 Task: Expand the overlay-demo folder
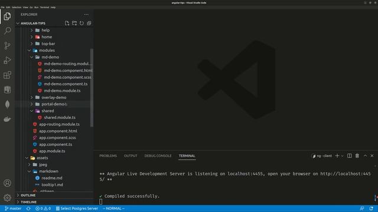[x=54, y=97]
